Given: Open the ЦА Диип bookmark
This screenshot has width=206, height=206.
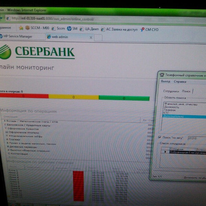Looking at the screenshot, I should [x=92, y=29].
